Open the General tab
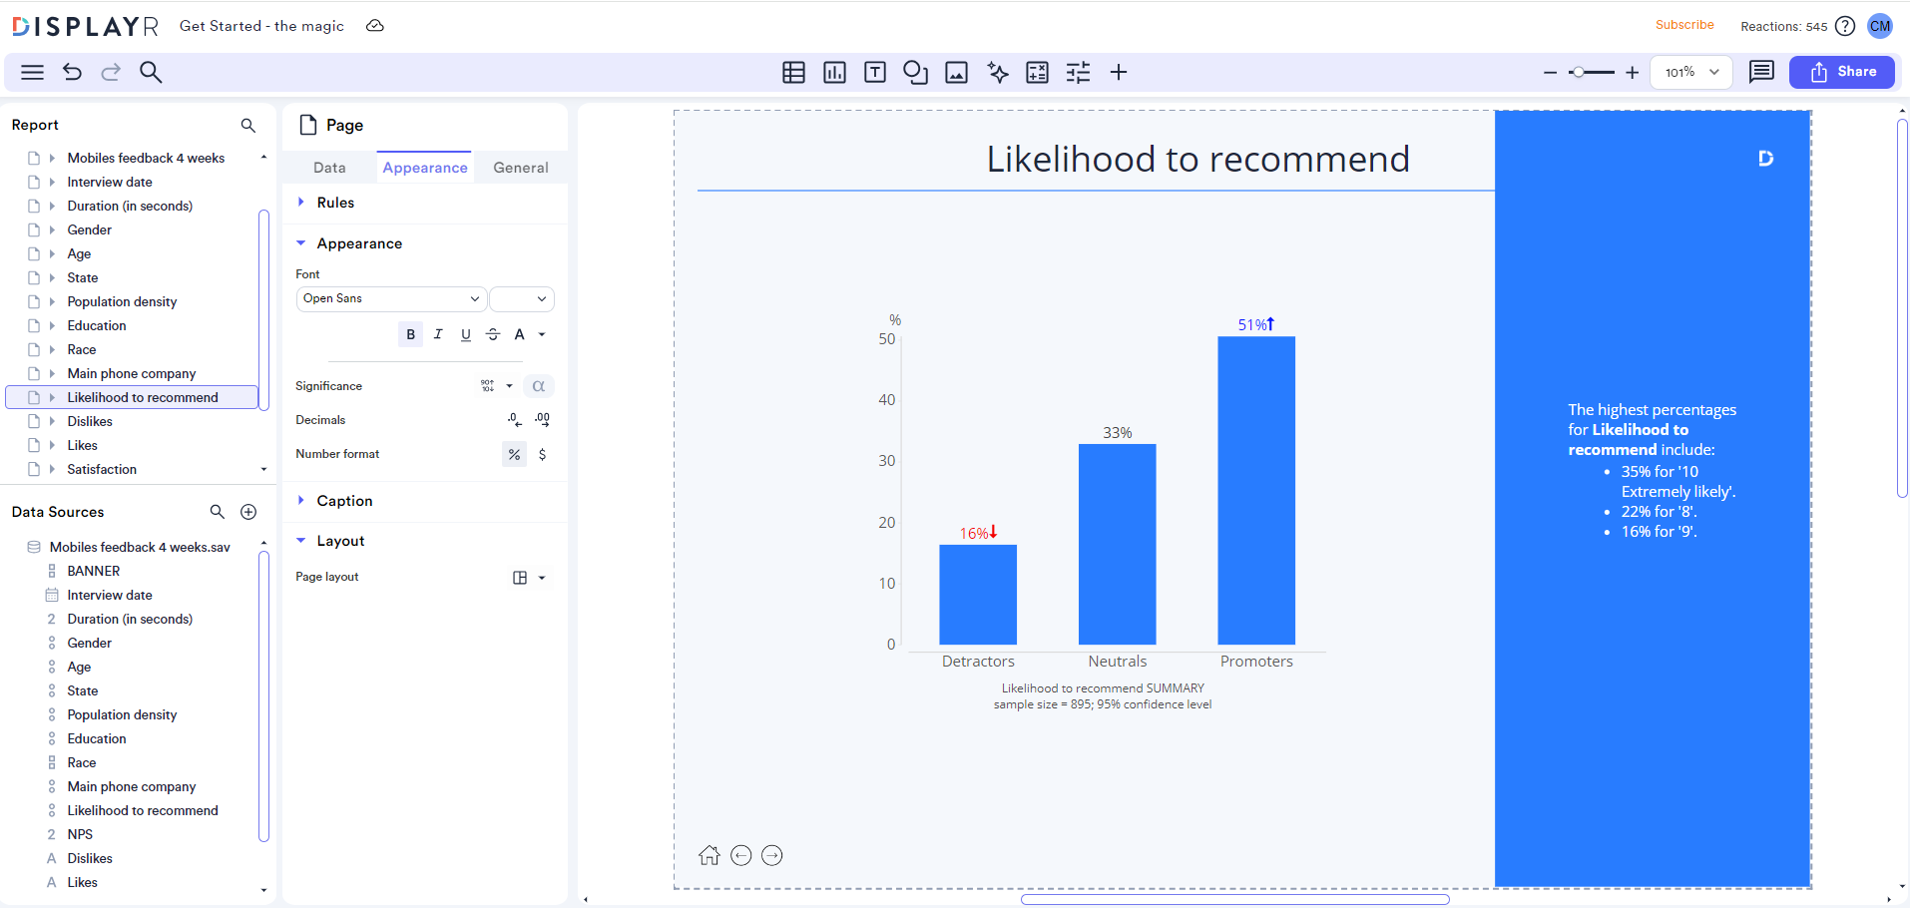The image size is (1910, 908). (520, 167)
